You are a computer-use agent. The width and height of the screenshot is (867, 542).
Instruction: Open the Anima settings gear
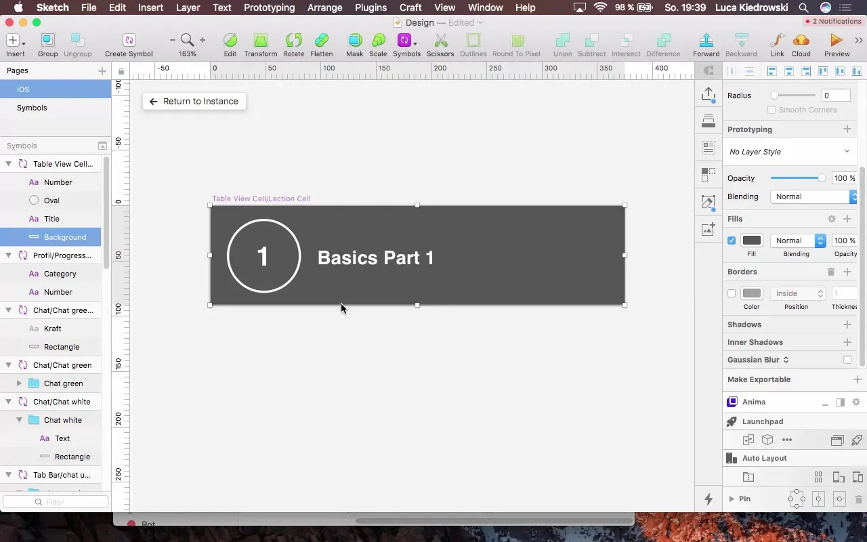click(x=856, y=402)
